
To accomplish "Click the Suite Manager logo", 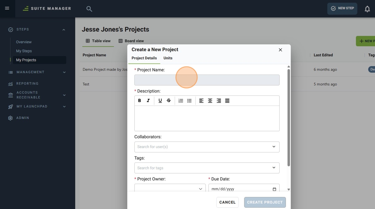I will 47,8.
